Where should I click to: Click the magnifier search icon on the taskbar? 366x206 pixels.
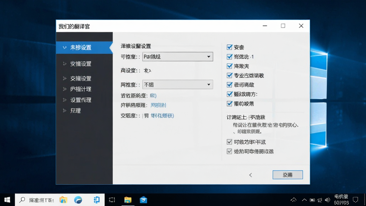point(22,200)
